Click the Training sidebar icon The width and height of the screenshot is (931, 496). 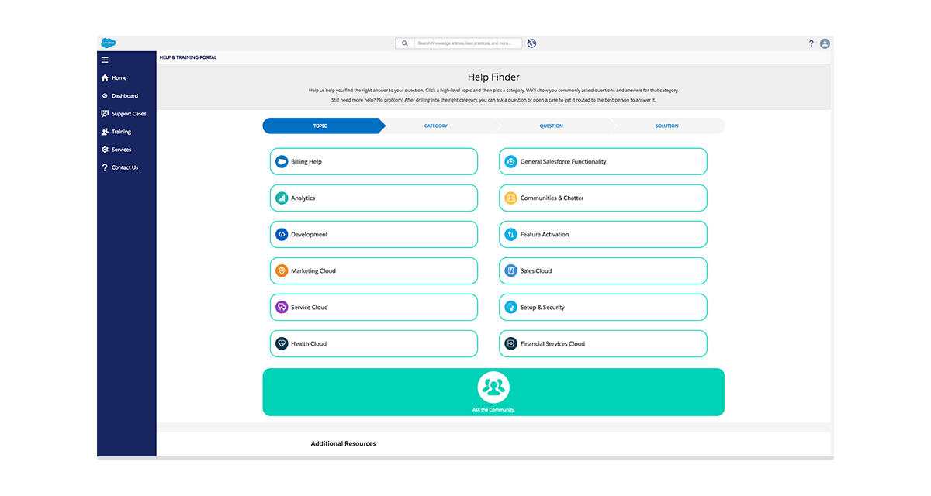105,132
